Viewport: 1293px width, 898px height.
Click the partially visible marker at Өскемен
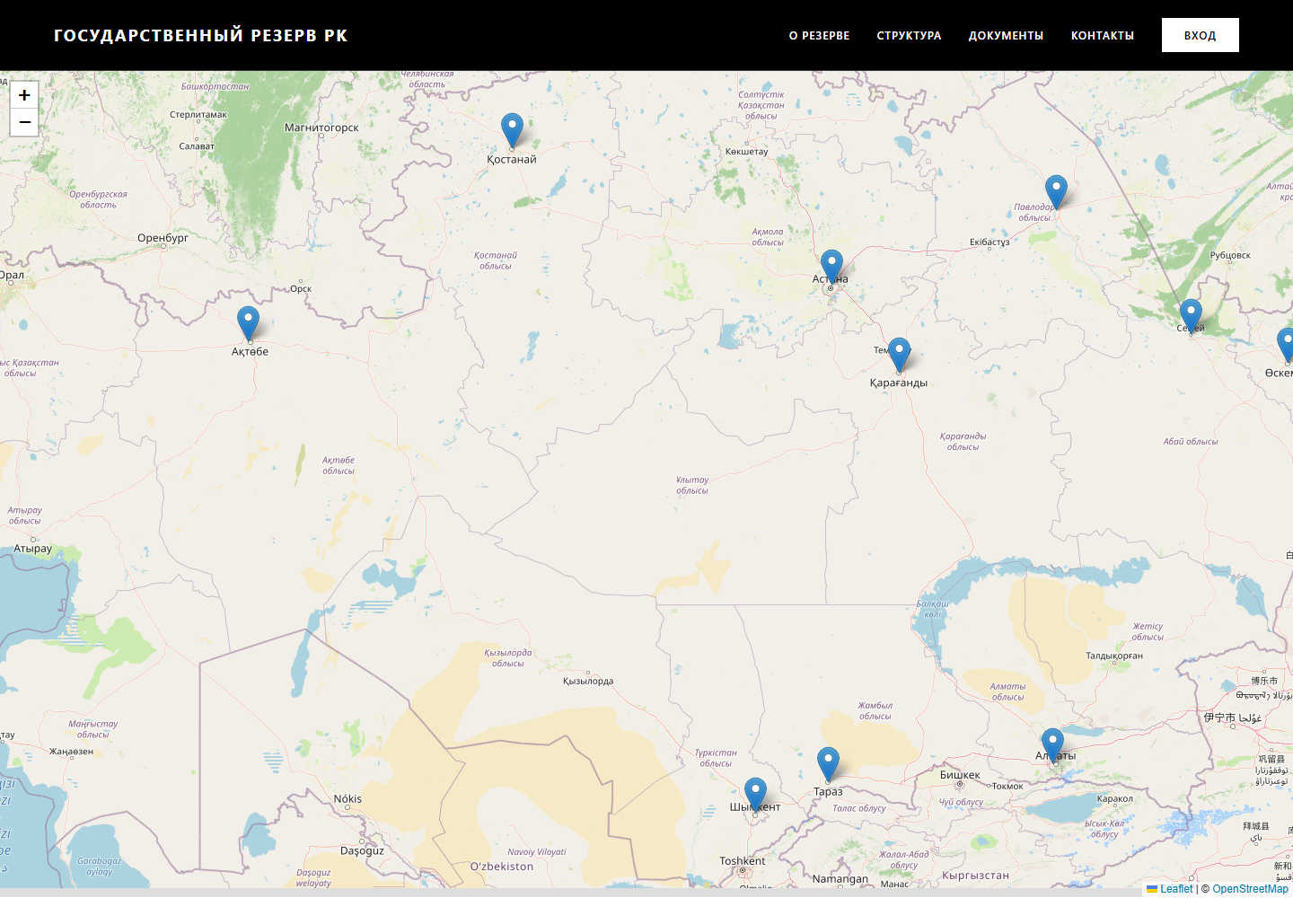(1286, 345)
